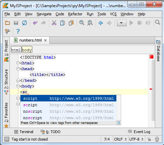The width and height of the screenshot is (164, 145).
Task: Open the run configuration dropdown
Action: (122, 23)
